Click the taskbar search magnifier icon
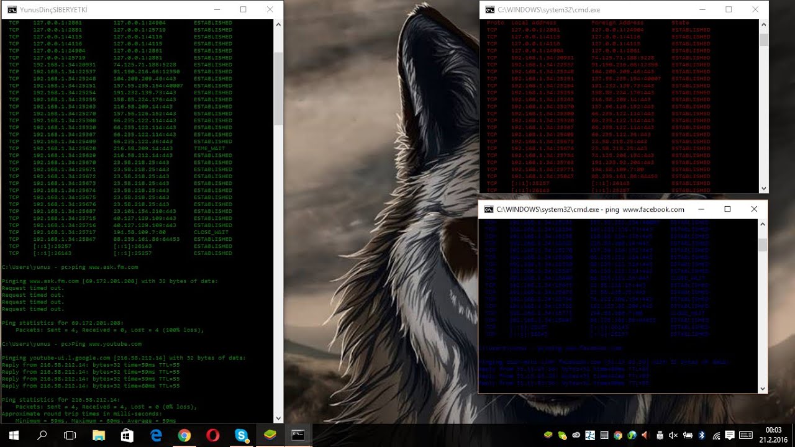The width and height of the screenshot is (795, 447). click(42, 436)
